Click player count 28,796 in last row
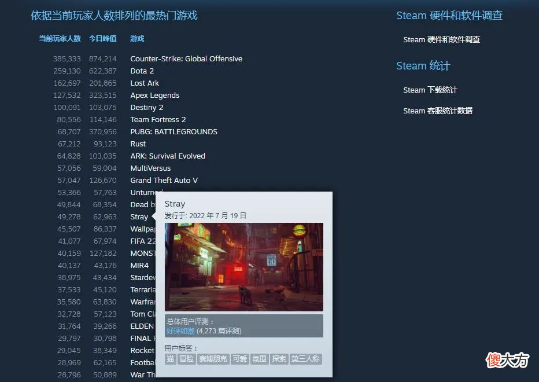Image resolution: width=539 pixels, height=382 pixels. (x=69, y=375)
